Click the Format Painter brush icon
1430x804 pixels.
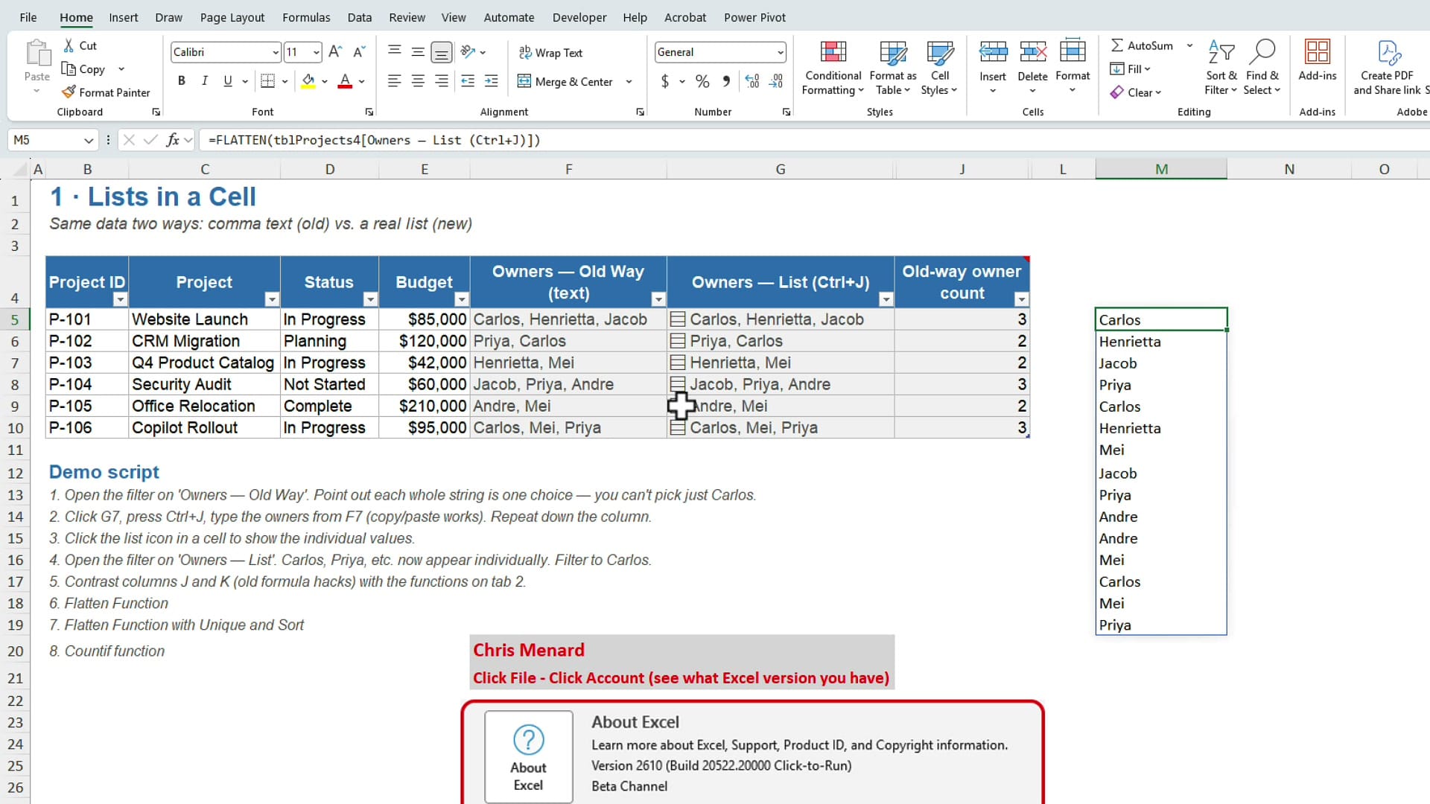(x=69, y=92)
